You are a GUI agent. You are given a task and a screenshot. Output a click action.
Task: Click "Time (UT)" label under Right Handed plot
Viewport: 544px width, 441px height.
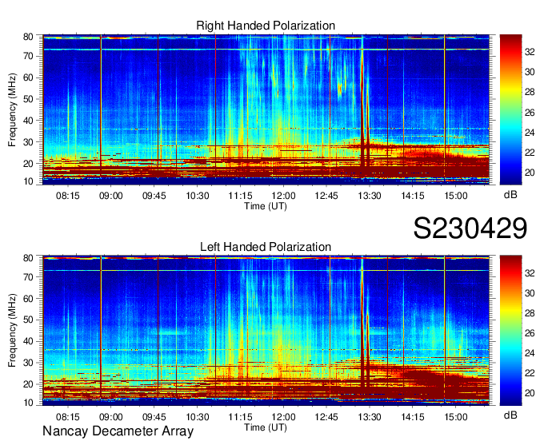(266, 206)
